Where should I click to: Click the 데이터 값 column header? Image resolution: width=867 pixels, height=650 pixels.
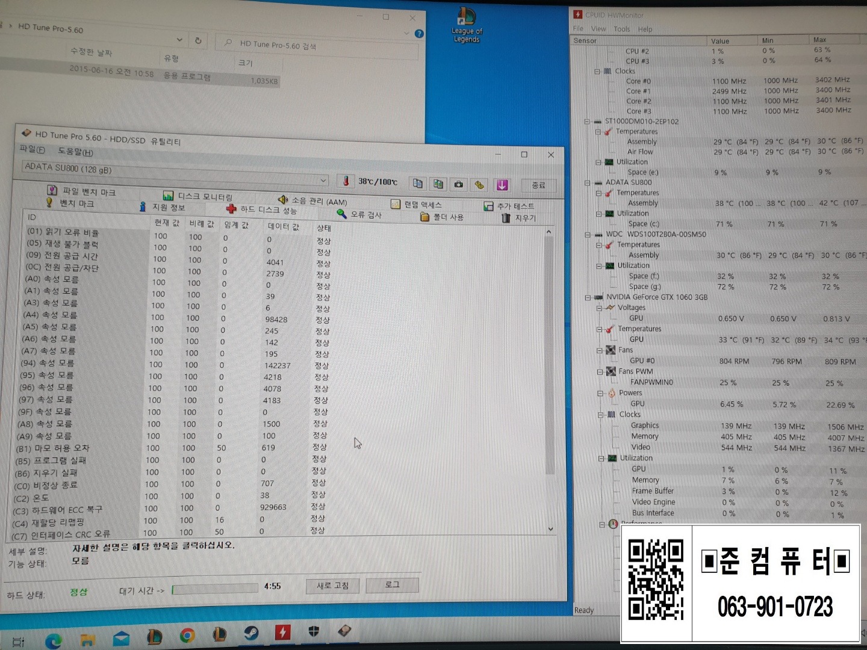point(283,226)
